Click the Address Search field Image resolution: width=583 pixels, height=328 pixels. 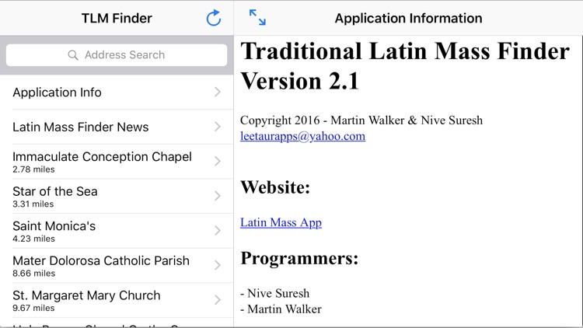point(124,55)
